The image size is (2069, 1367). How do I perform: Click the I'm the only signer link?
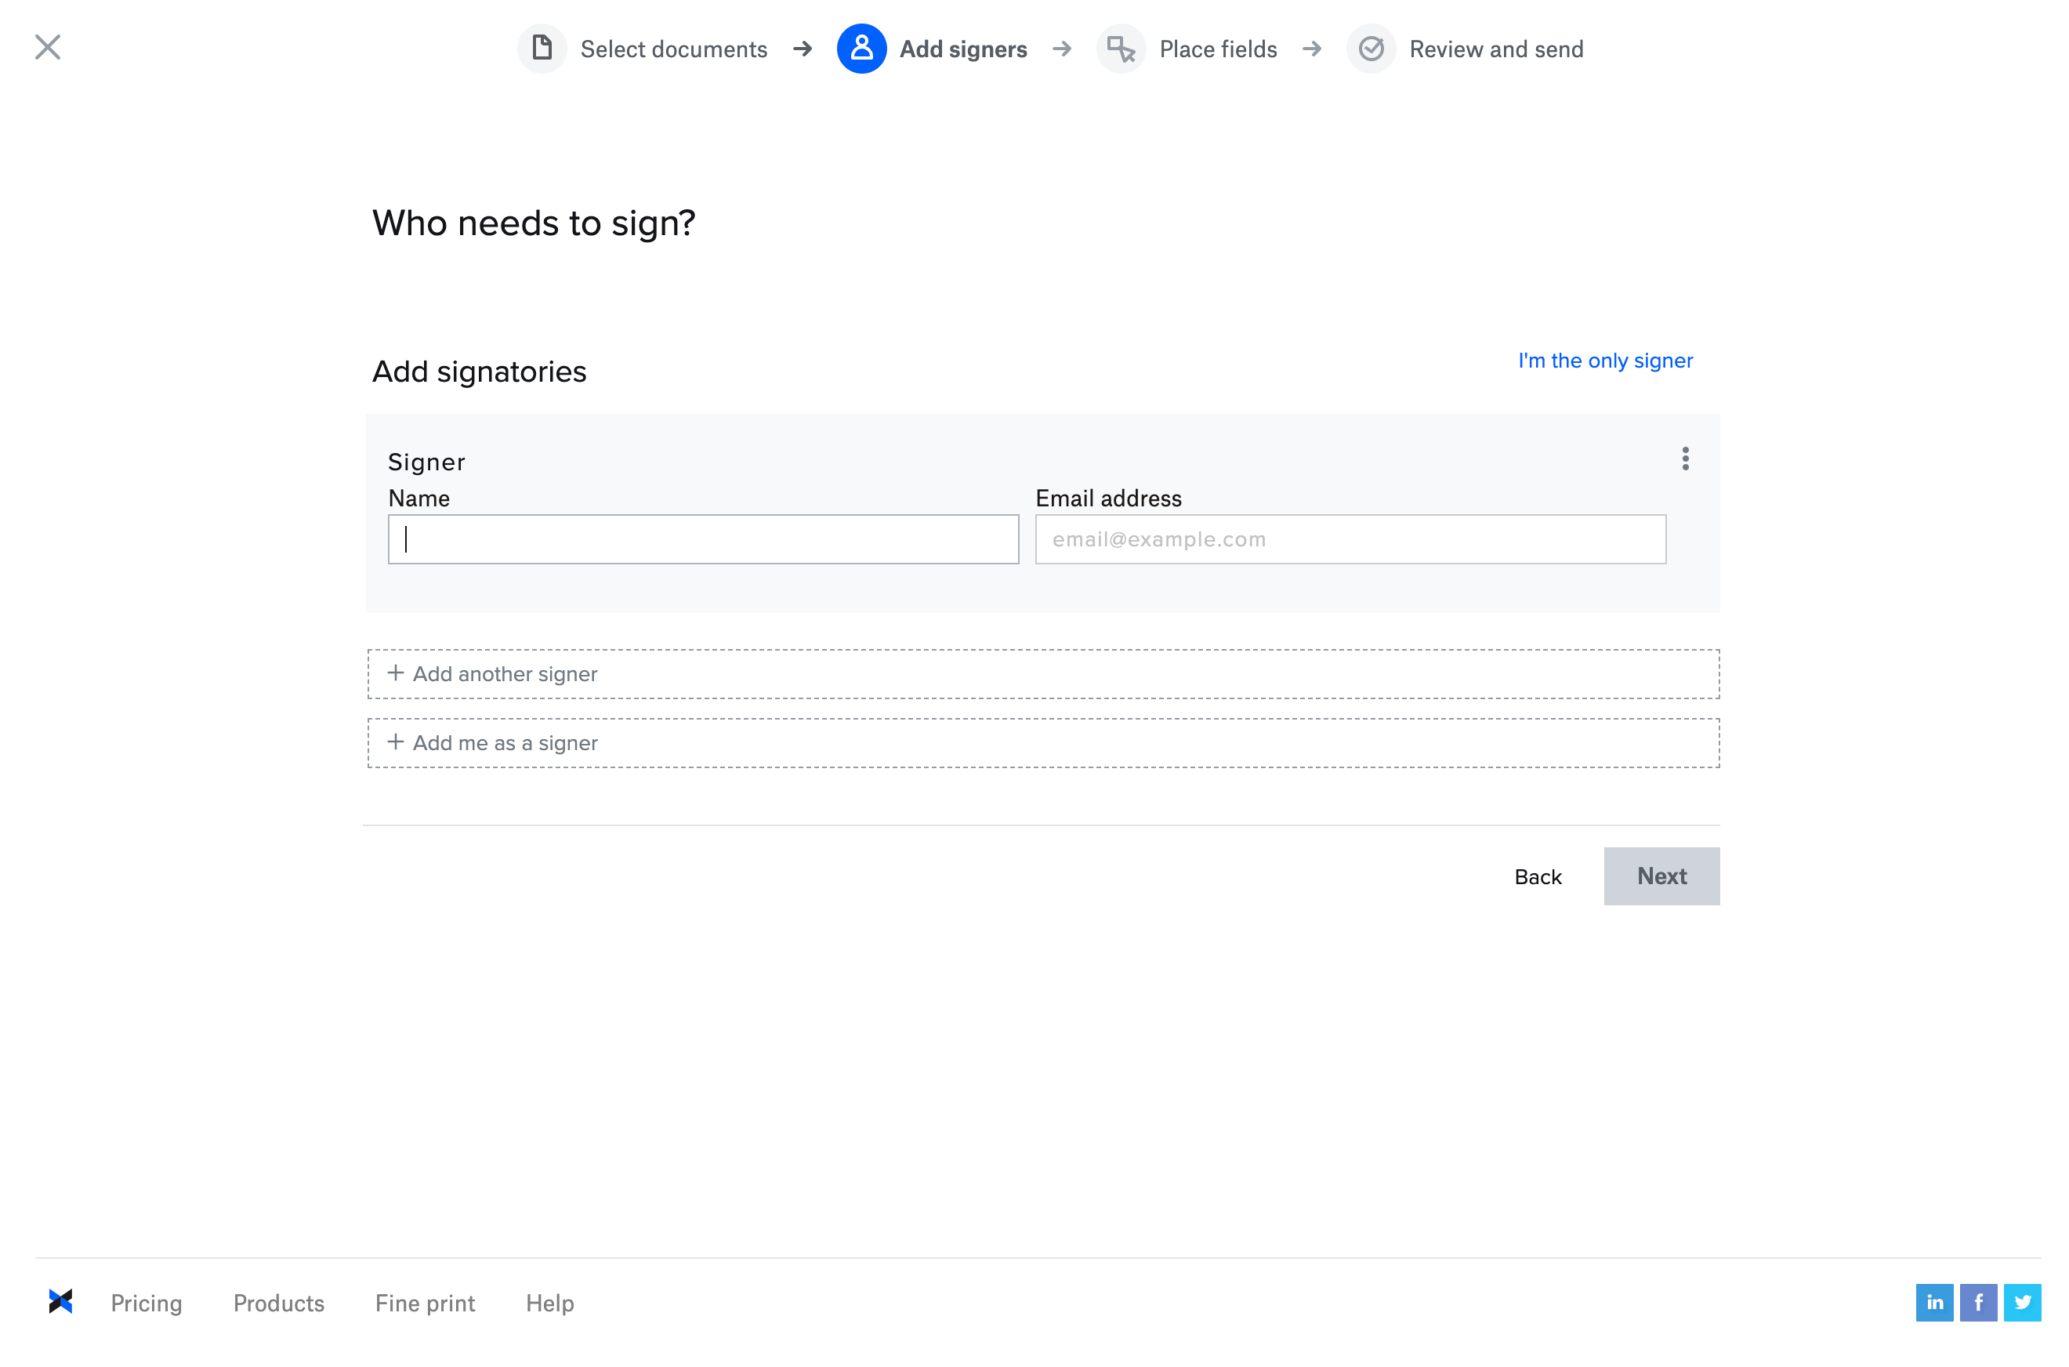tap(1604, 361)
